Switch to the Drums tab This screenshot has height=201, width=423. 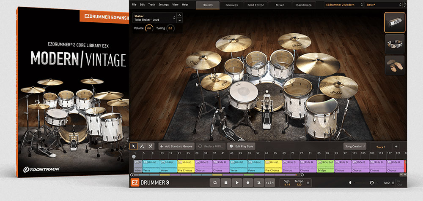[207, 5]
